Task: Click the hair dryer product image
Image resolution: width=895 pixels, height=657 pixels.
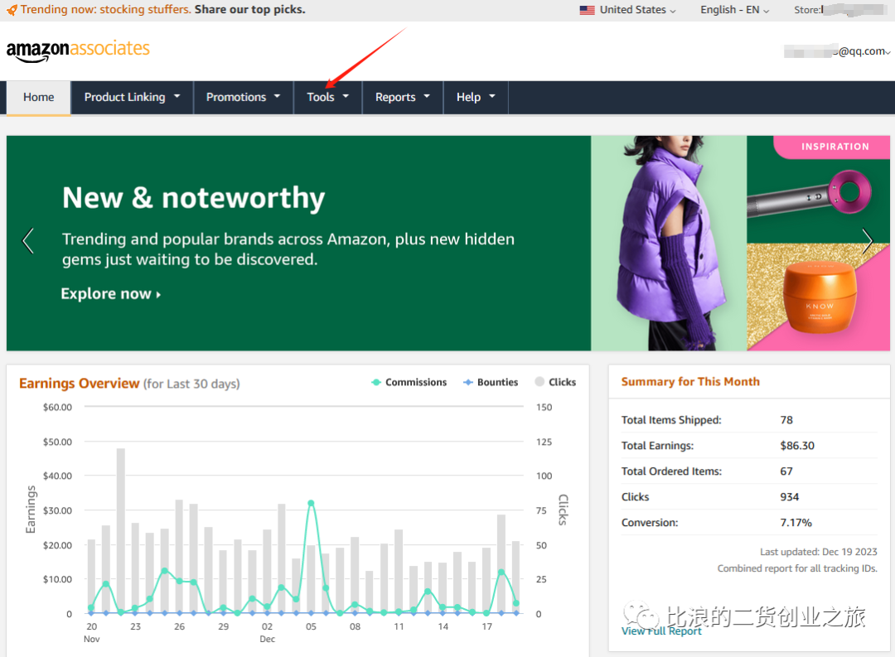Action: 810,192
